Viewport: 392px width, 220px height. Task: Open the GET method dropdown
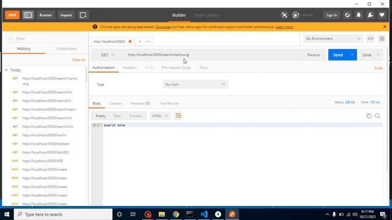click(108, 55)
